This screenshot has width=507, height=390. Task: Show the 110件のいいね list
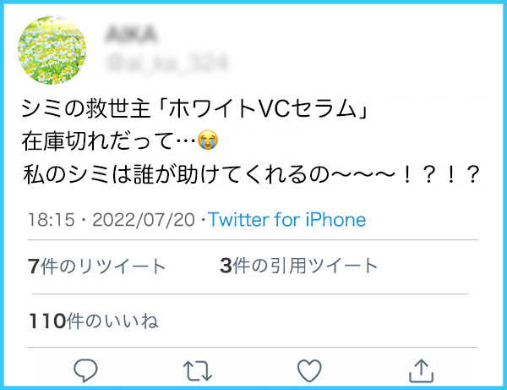[94, 321]
